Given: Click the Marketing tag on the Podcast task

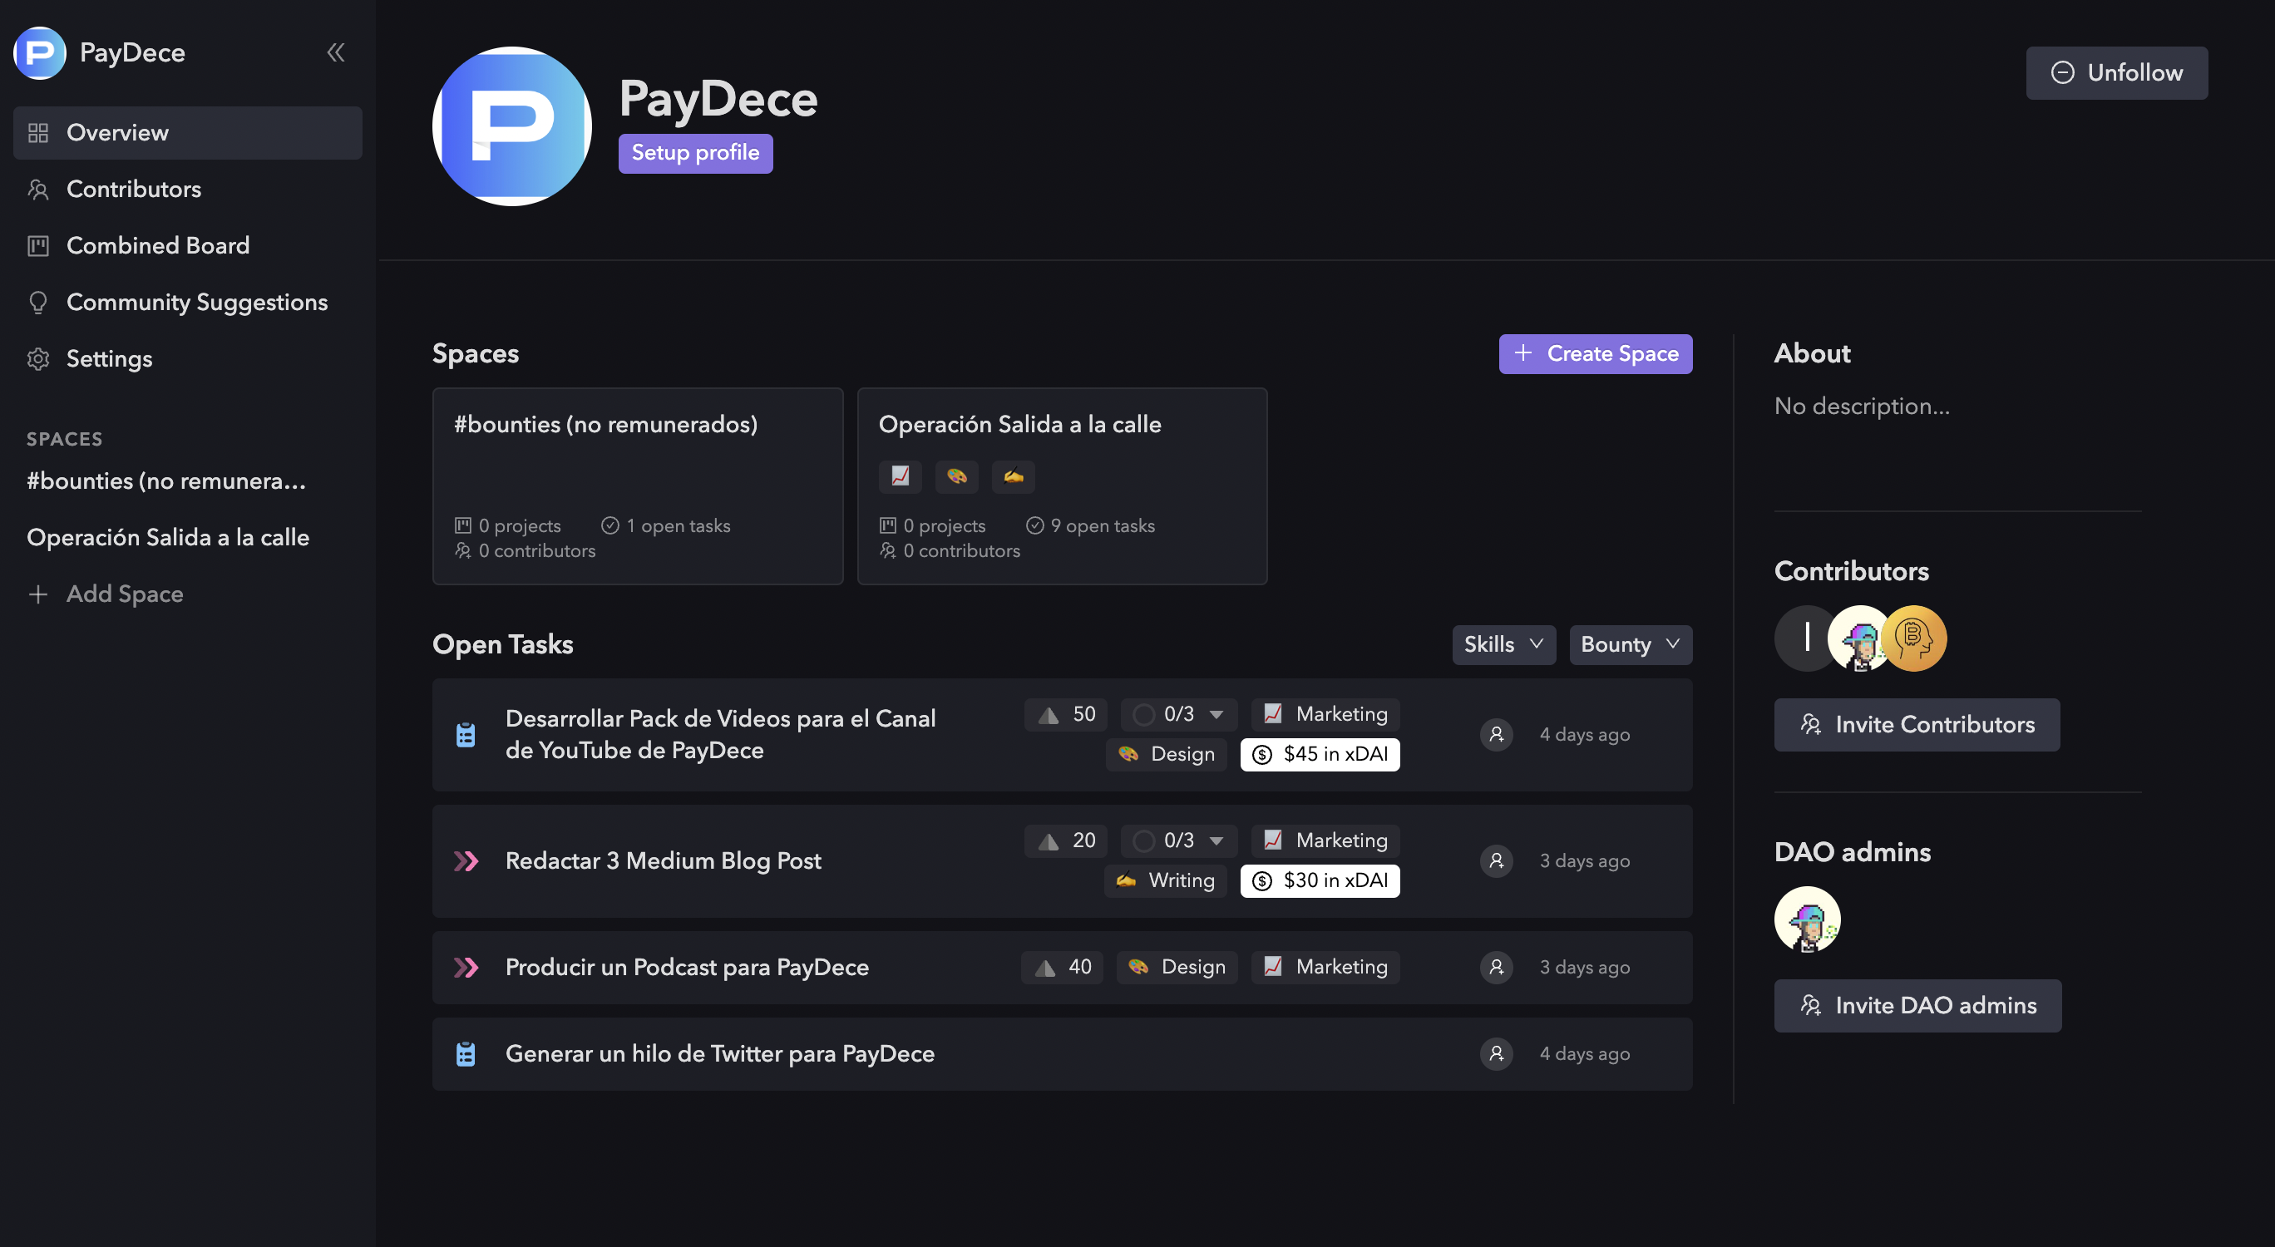Looking at the screenshot, I should point(1325,967).
